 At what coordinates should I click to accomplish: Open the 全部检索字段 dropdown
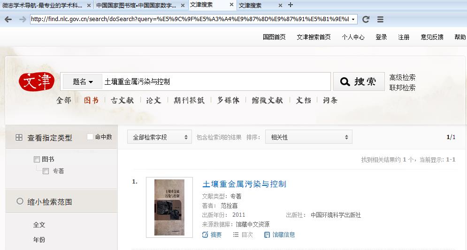(x=159, y=137)
